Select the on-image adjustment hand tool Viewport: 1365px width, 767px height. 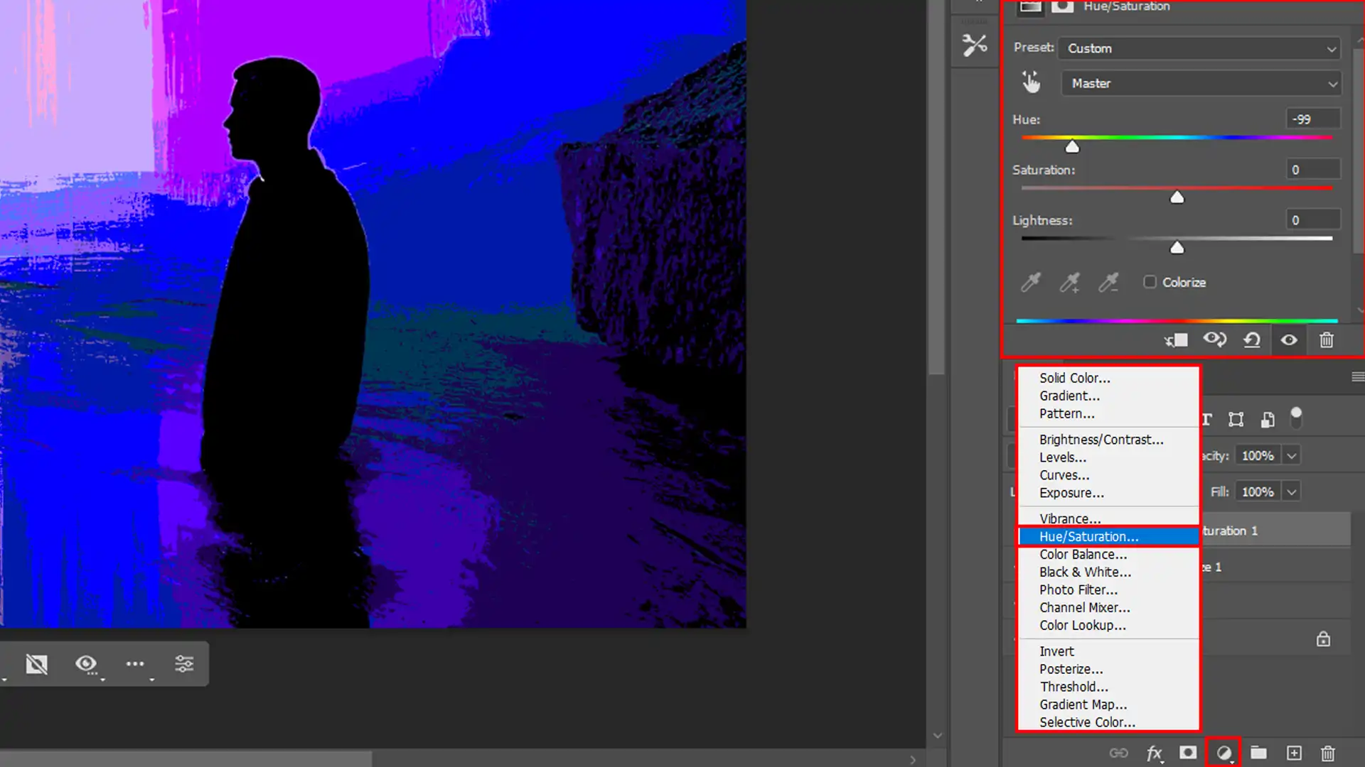1032,82
